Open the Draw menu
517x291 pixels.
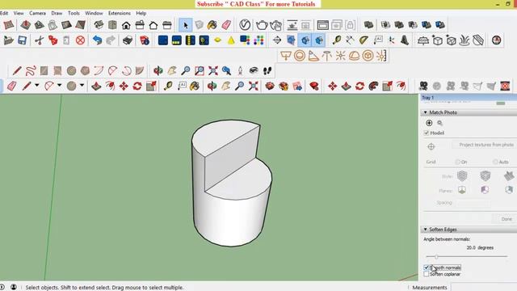coord(57,13)
